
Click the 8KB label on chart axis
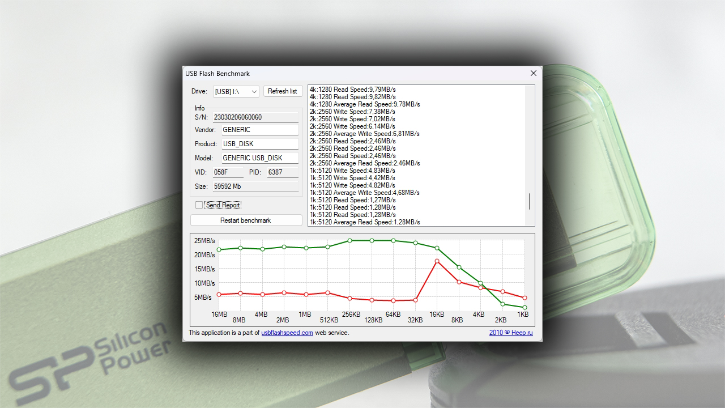457,320
